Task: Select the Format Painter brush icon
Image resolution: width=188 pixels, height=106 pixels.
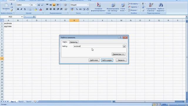Action: coord(11,10)
